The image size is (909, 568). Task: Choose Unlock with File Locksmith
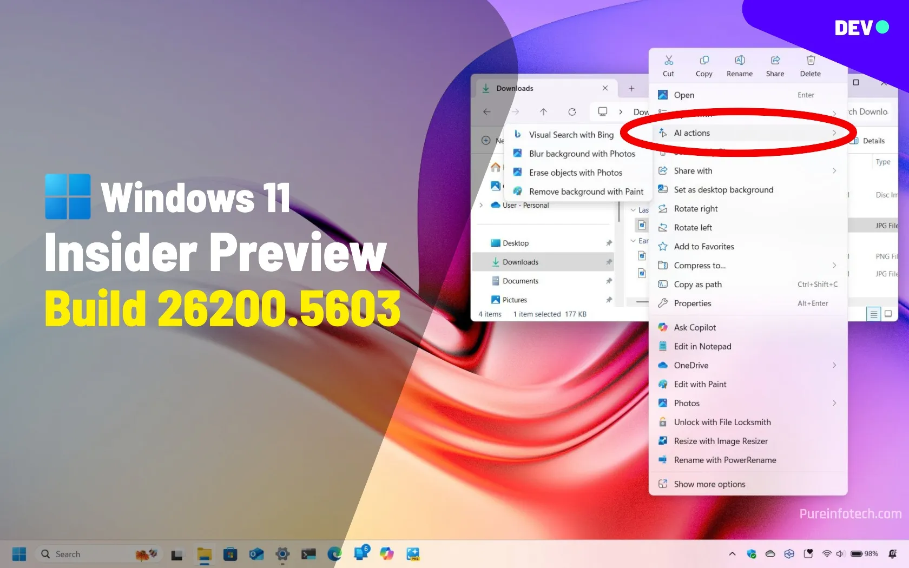(x=748, y=422)
